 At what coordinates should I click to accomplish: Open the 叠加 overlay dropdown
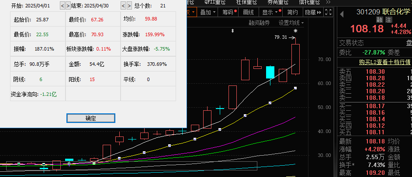click(x=208, y=12)
